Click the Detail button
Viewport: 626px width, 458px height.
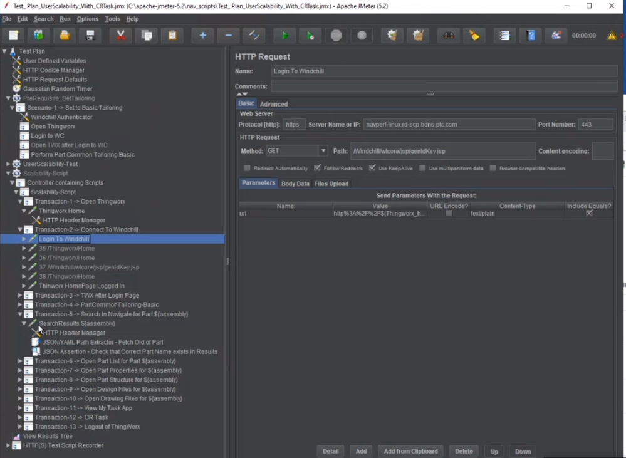[331, 451]
